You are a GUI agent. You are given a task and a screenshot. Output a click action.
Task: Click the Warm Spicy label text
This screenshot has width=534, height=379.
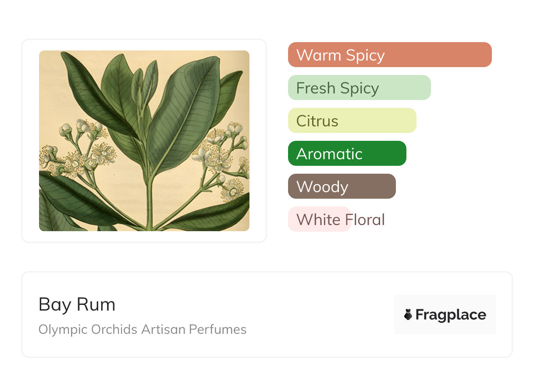[340, 55]
